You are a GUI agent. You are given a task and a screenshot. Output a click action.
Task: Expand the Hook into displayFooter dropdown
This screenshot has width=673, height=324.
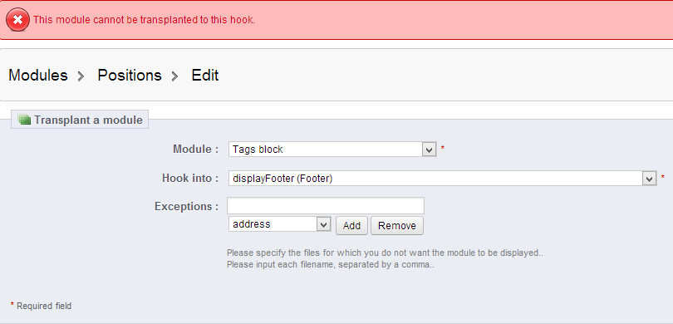click(x=443, y=179)
